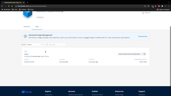Open Containers link under Explore
This screenshot has width=171, height=96.
tap(49, 95)
